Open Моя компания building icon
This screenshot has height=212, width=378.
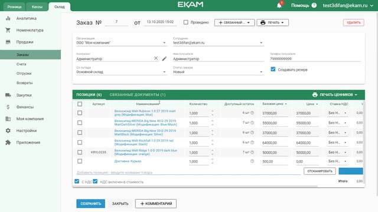tap(8, 119)
